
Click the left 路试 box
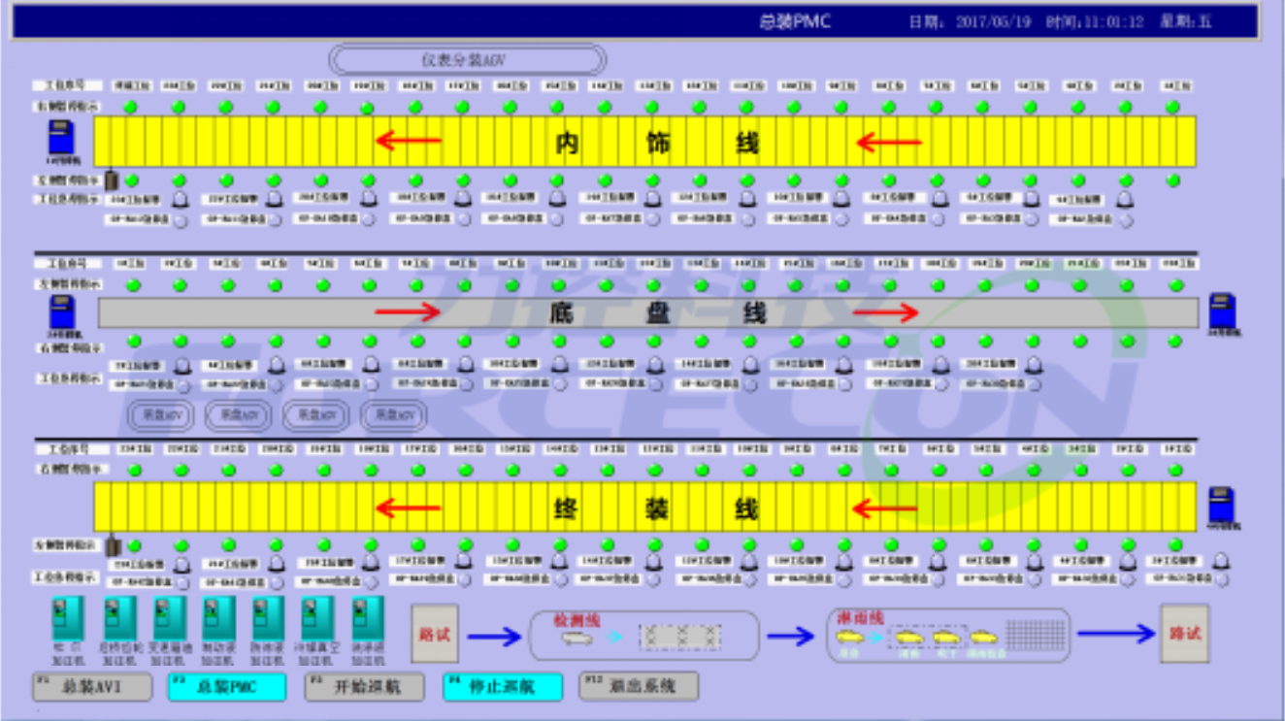click(x=434, y=635)
